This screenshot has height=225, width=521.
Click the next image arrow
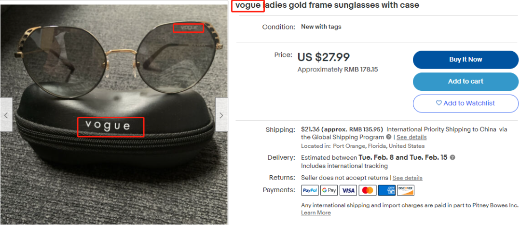pos(221,115)
